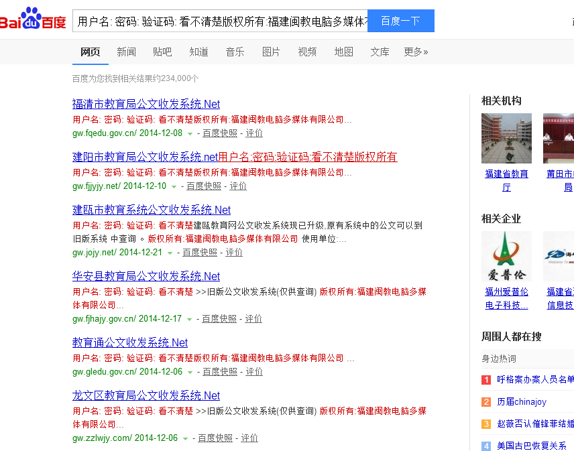Open the 贴吧 tab
This screenshot has height=451, width=574.
(162, 52)
